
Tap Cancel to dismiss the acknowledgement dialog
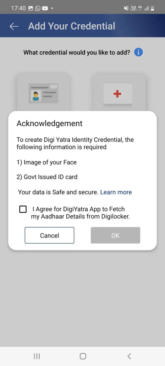coord(49,235)
